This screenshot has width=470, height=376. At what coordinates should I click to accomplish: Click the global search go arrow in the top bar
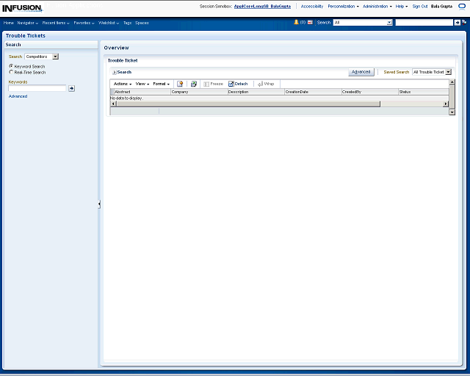458,23
